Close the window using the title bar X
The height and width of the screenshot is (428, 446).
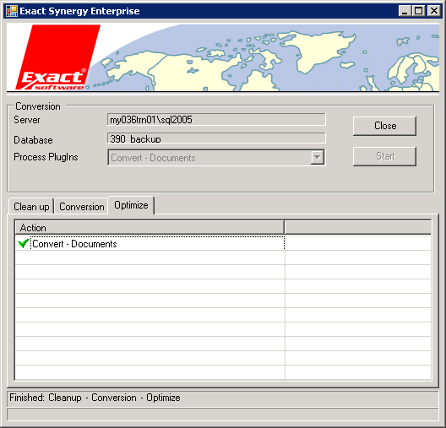(434, 11)
